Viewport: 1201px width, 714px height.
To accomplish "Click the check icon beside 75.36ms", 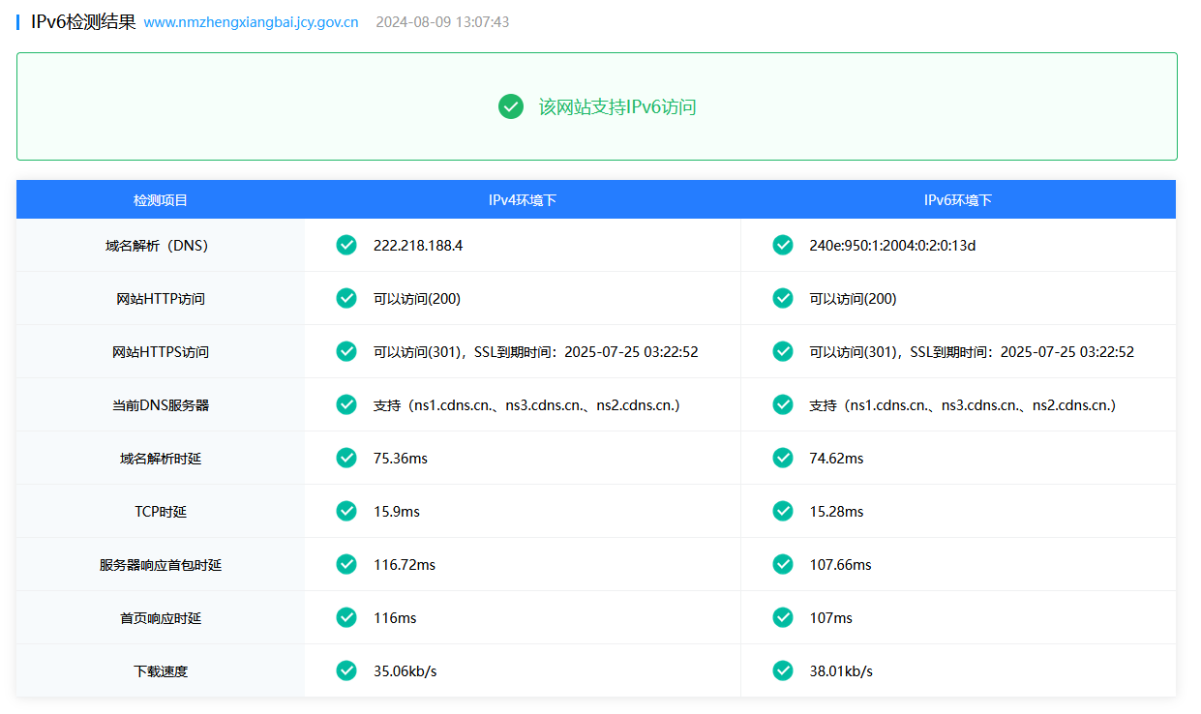I will (x=346, y=458).
